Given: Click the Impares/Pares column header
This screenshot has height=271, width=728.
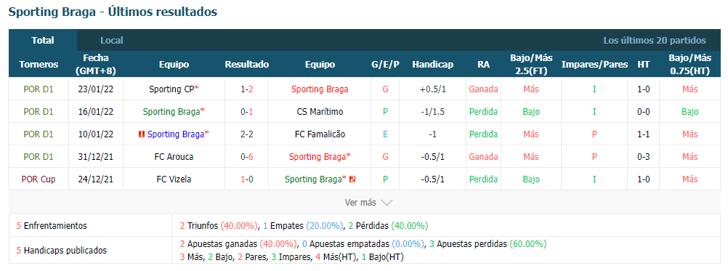Looking at the screenshot, I should click(594, 65).
